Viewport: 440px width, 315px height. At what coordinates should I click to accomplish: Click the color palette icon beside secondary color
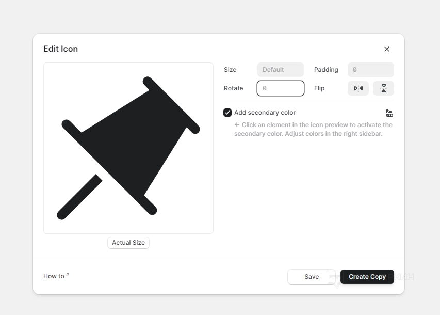click(389, 113)
